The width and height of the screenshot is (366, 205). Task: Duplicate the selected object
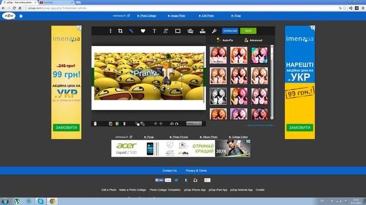pos(110,124)
